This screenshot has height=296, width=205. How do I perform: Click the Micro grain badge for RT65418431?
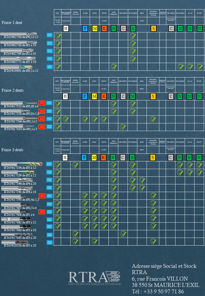(50, 67)
